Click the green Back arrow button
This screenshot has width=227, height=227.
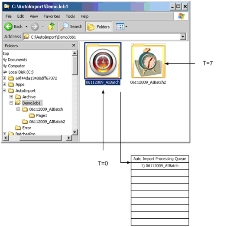coord(8,26)
